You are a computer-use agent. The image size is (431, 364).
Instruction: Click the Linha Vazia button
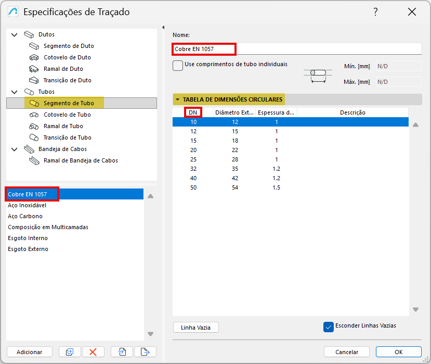pyautogui.click(x=195, y=328)
